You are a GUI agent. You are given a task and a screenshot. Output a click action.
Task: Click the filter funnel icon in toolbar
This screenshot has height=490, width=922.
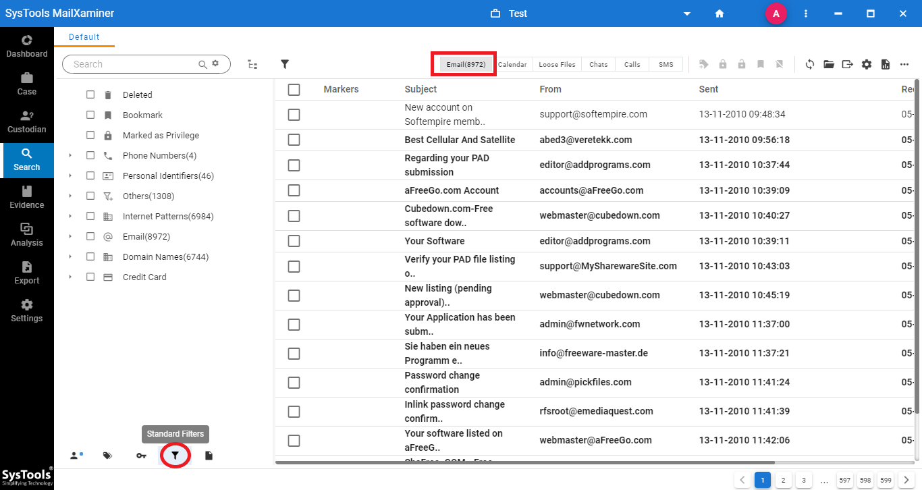tap(285, 64)
